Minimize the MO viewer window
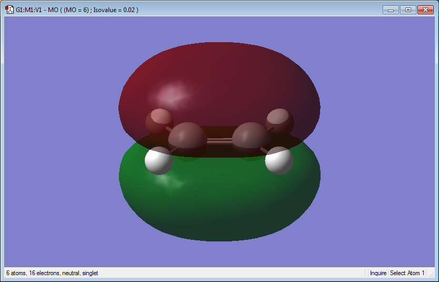 click(x=391, y=10)
